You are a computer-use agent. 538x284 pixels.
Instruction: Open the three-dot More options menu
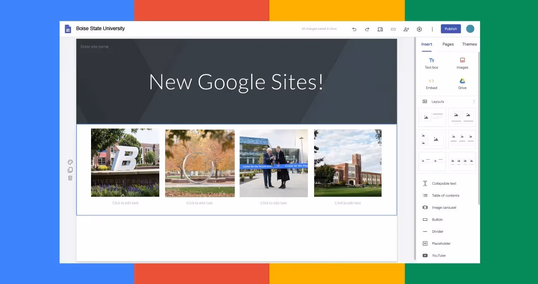(x=432, y=29)
